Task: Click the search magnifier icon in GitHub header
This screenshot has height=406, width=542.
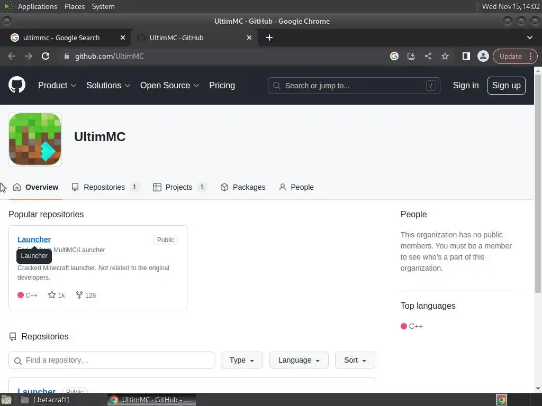Action: click(x=276, y=86)
